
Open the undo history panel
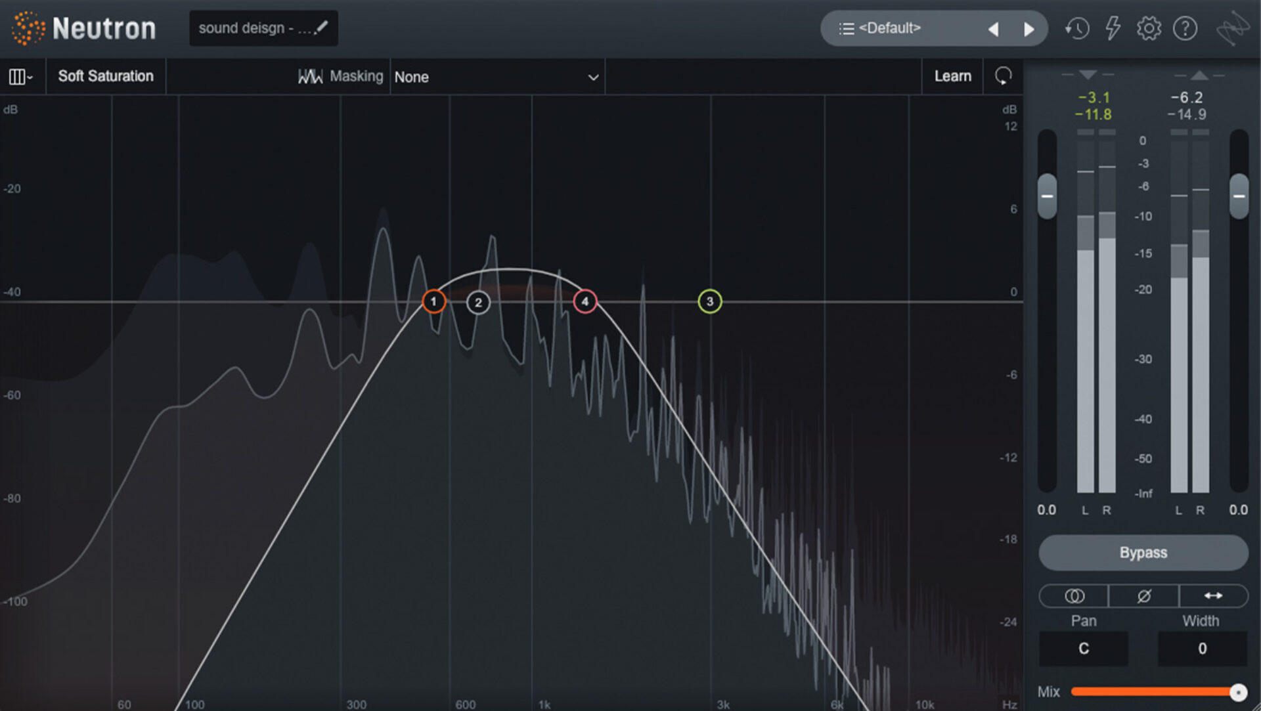(x=1077, y=28)
